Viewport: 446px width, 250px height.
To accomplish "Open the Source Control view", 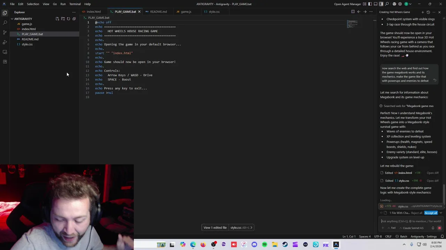I will click(5, 32).
